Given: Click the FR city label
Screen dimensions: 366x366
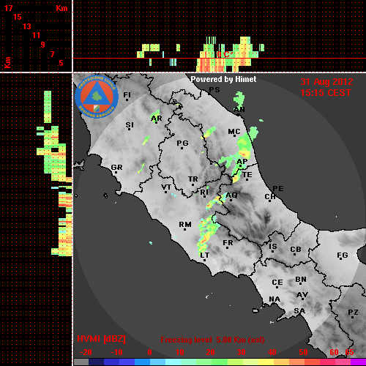Looking at the screenshot, I should tap(228, 243).
